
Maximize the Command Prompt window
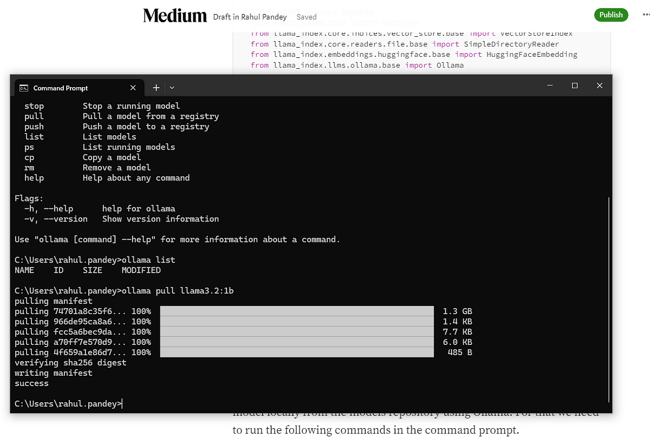click(x=575, y=86)
